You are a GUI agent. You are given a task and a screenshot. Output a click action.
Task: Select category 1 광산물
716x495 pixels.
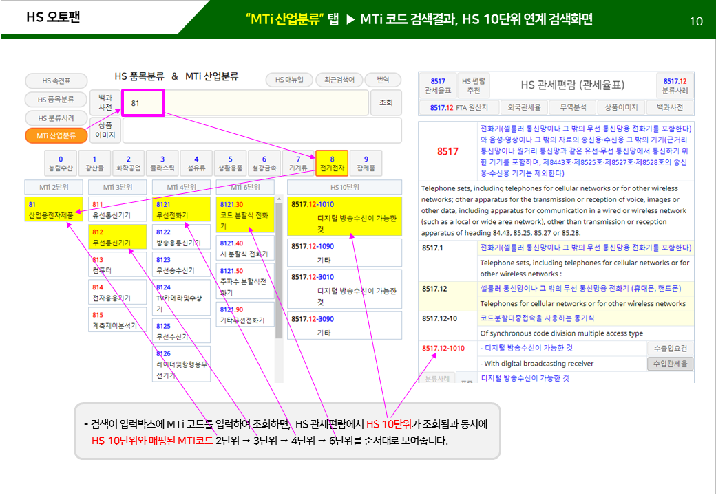point(94,163)
